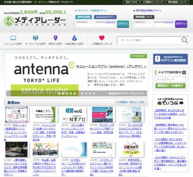Select the orange active carousel dot
This screenshot has height=177, width=193.
(x=79, y=93)
